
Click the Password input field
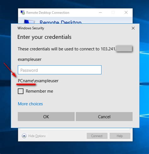click(x=59, y=70)
